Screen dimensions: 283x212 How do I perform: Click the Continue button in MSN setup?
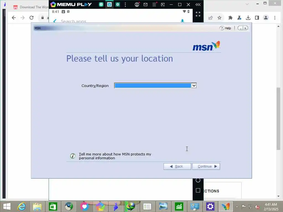pyautogui.click(x=206, y=166)
